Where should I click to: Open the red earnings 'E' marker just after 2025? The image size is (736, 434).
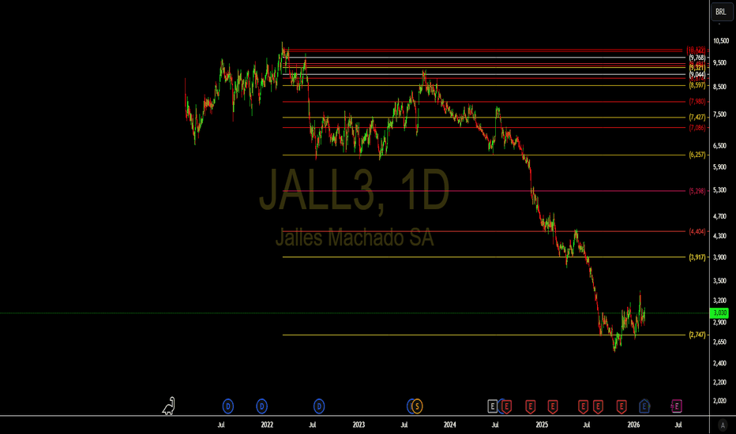pos(553,406)
